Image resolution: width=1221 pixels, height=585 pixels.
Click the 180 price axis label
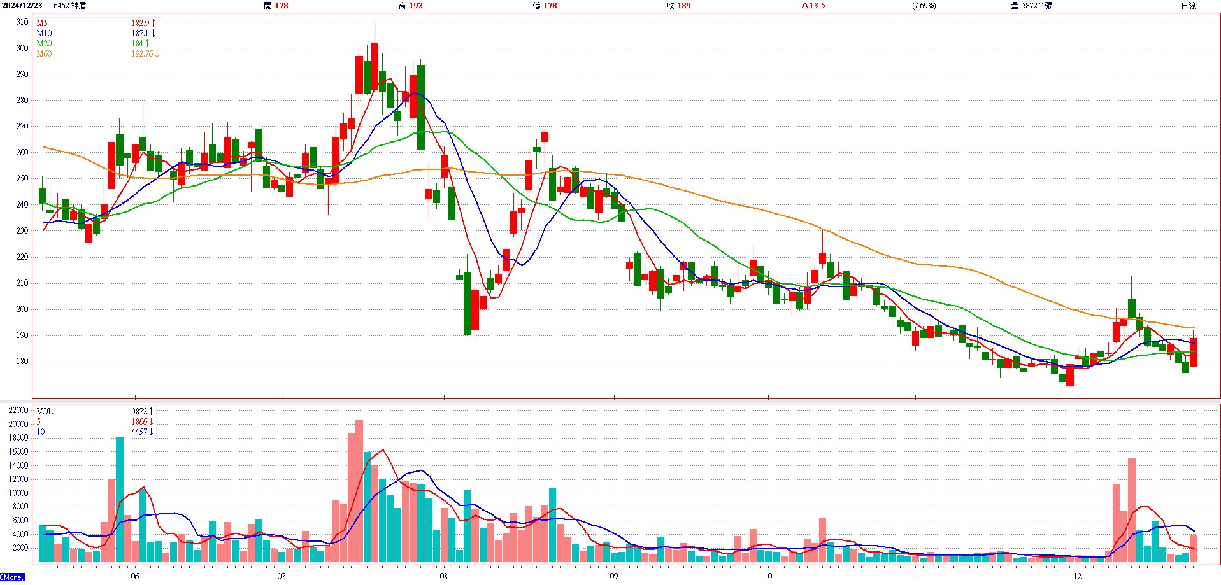[x=22, y=361]
